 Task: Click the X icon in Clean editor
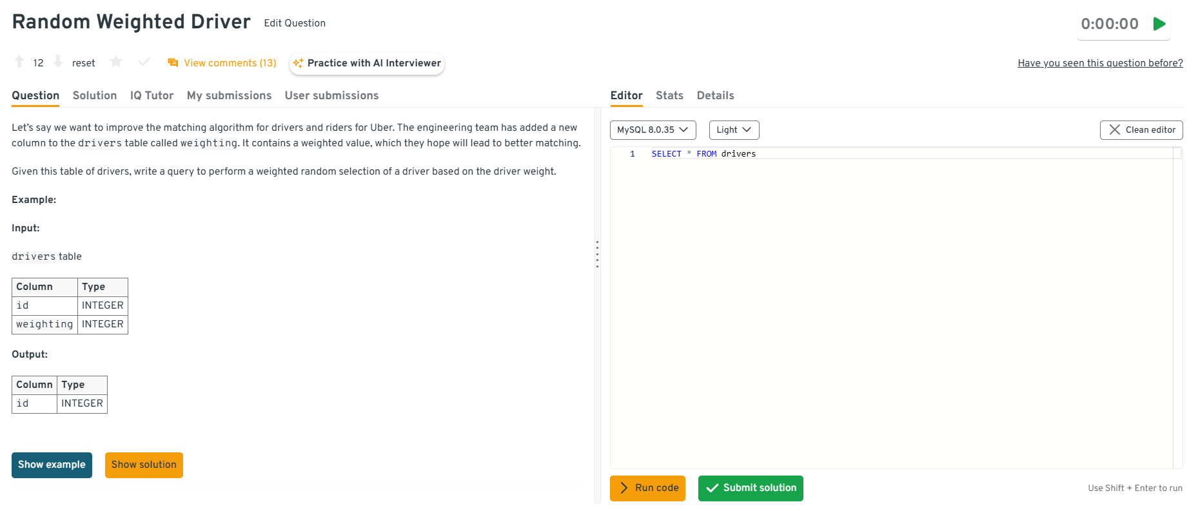(1114, 130)
